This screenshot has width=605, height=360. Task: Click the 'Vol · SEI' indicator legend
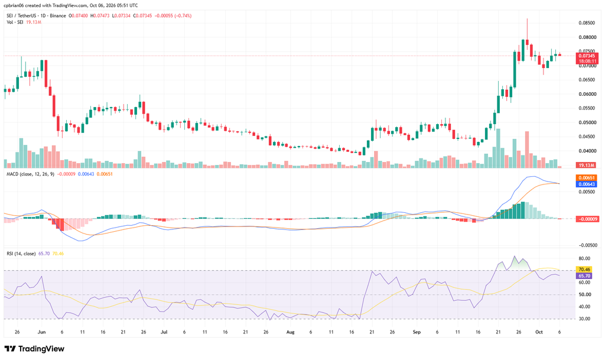pos(15,22)
